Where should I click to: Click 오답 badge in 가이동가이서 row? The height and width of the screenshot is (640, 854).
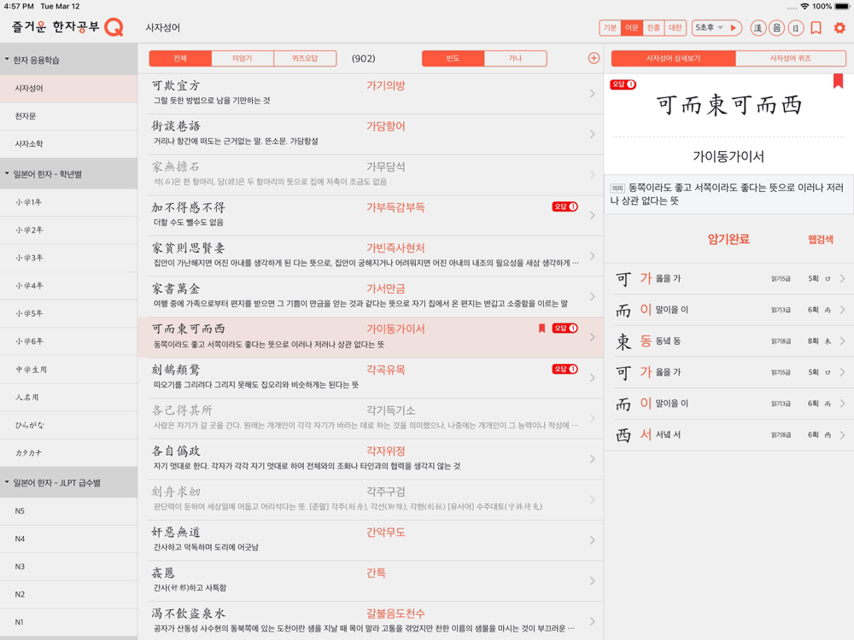(564, 329)
